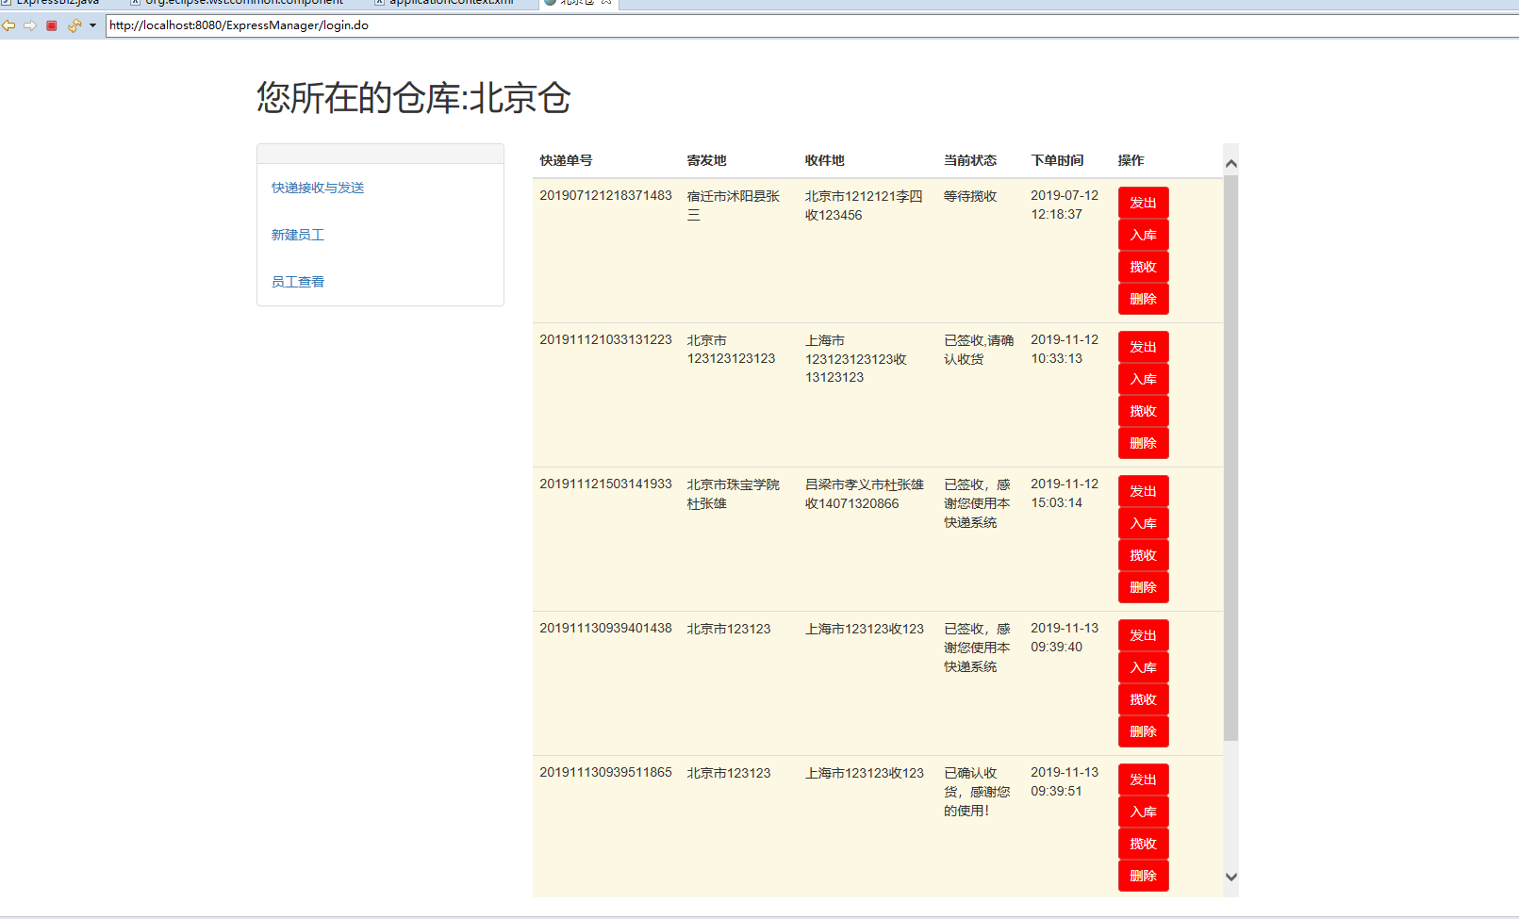Click 删除 for order 201911121033131223
This screenshot has height=919, width=1519.
1143,442
